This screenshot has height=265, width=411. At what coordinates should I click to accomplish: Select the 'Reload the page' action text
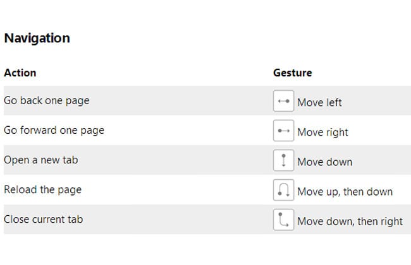point(43,190)
